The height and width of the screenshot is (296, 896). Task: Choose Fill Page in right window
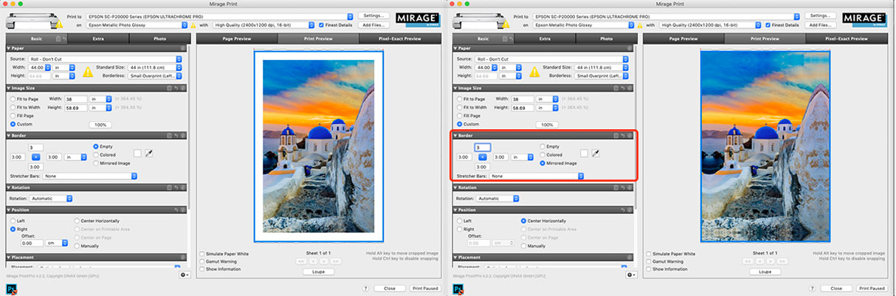470,116
